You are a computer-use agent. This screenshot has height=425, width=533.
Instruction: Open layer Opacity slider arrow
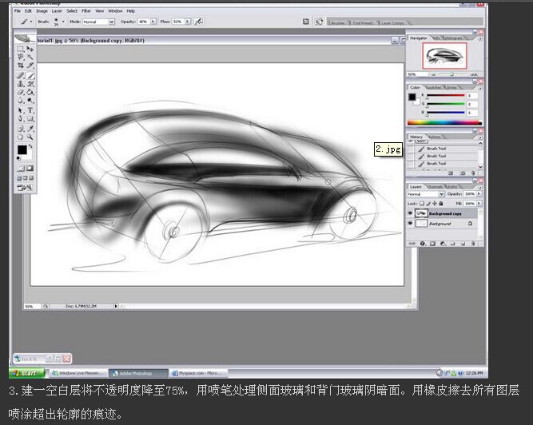[479, 193]
